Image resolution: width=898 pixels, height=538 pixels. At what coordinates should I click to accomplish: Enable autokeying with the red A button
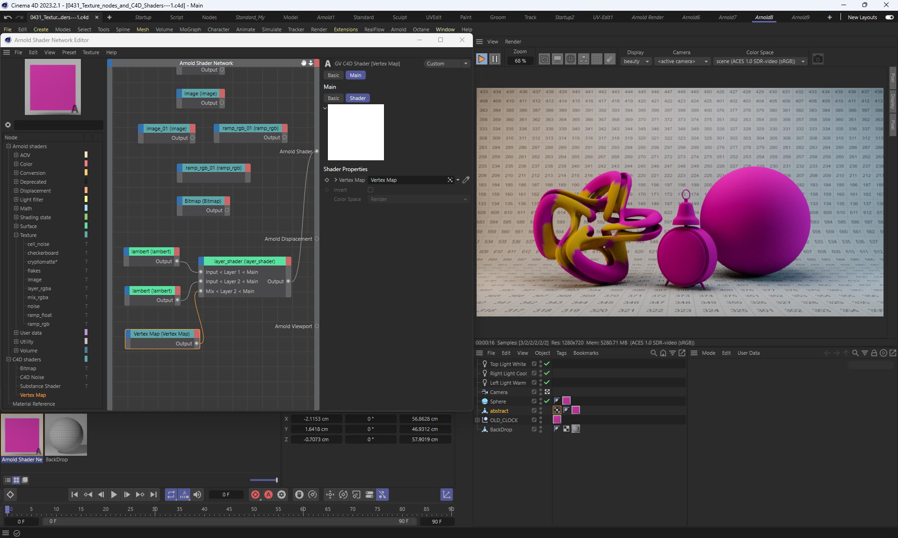268,495
